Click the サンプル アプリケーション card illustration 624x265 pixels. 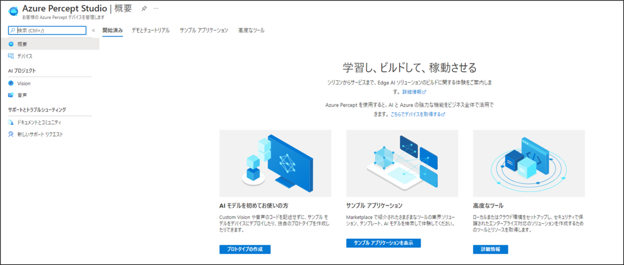[x=402, y=163]
